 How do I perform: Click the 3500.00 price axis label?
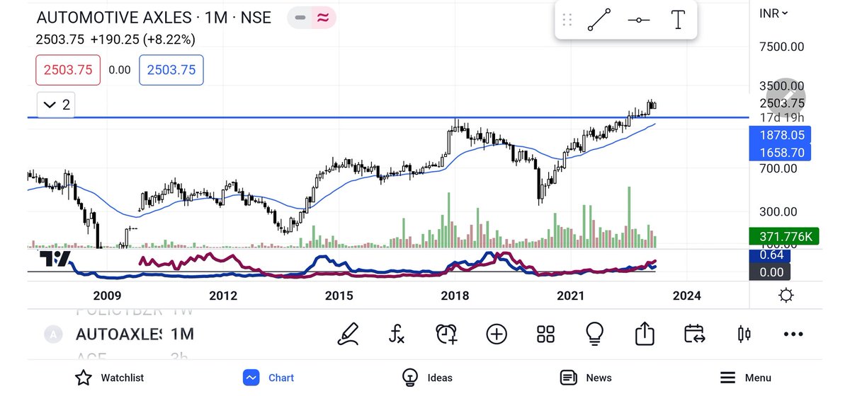(x=781, y=86)
